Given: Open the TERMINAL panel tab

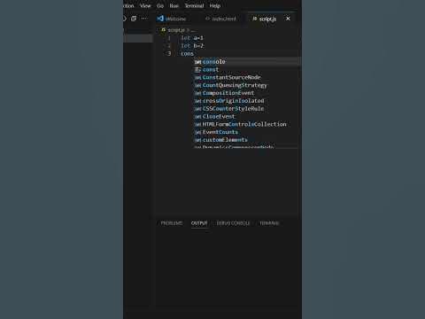Looking at the screenshot, I should coord(269,223).
